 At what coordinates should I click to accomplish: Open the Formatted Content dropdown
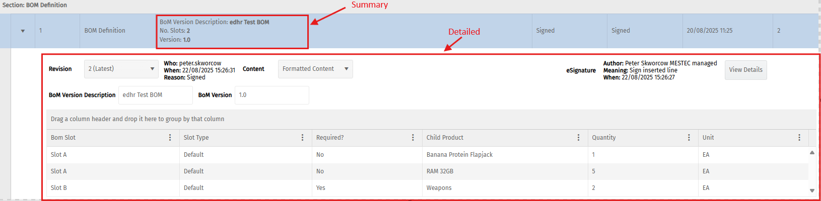coord(315,69)
